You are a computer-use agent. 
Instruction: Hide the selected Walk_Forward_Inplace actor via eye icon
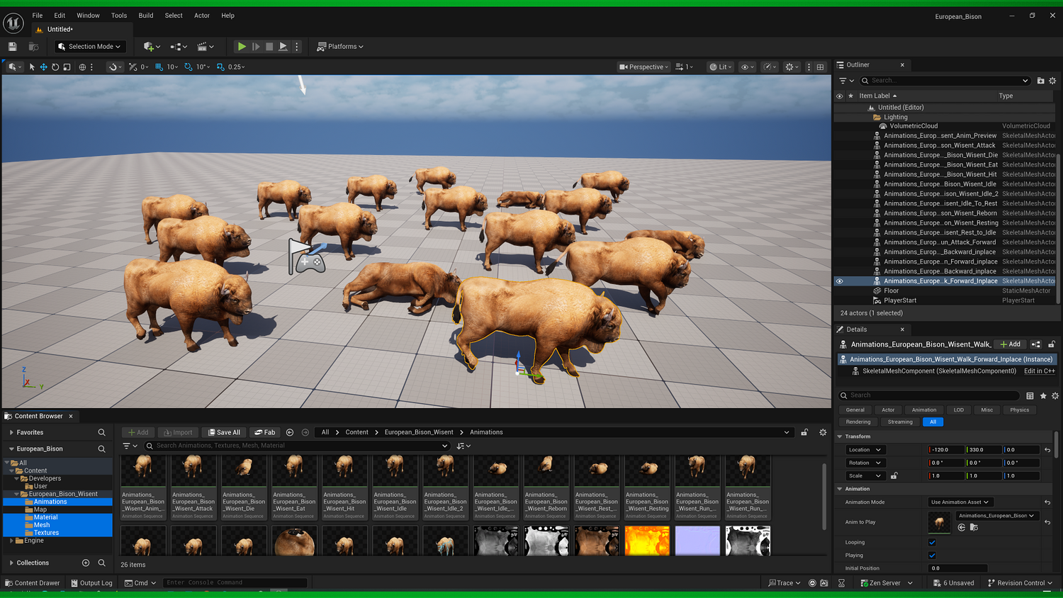(x=840, y=281)
